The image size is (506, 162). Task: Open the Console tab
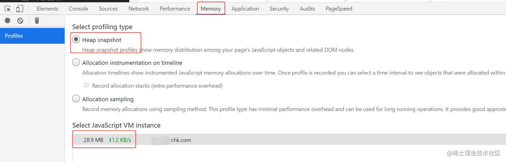click(78, 9)
